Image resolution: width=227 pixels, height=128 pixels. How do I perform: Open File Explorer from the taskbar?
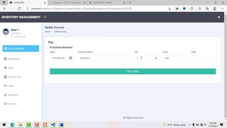coord(21,125)
